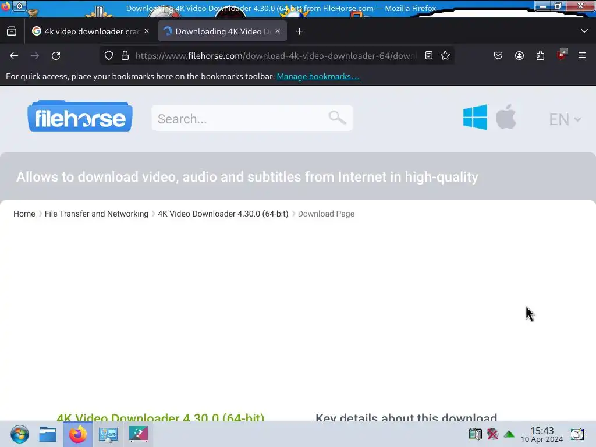This screenshot has height=447, width=596.
Task: Open the system settings taskbar icon
Action: 108,434
